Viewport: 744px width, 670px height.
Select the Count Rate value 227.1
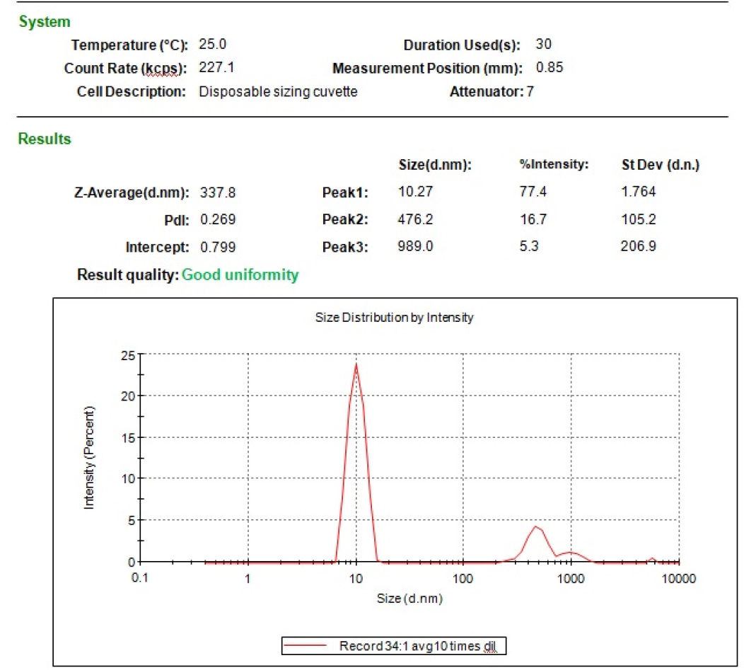pos(214,68)
